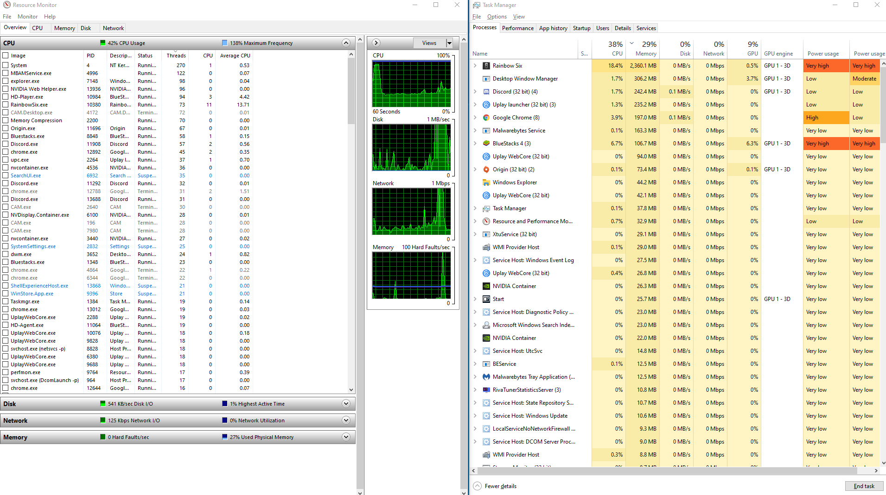
Task: Click Service Host: Windows Event Log icon
Action: click(x=486, y=260)
